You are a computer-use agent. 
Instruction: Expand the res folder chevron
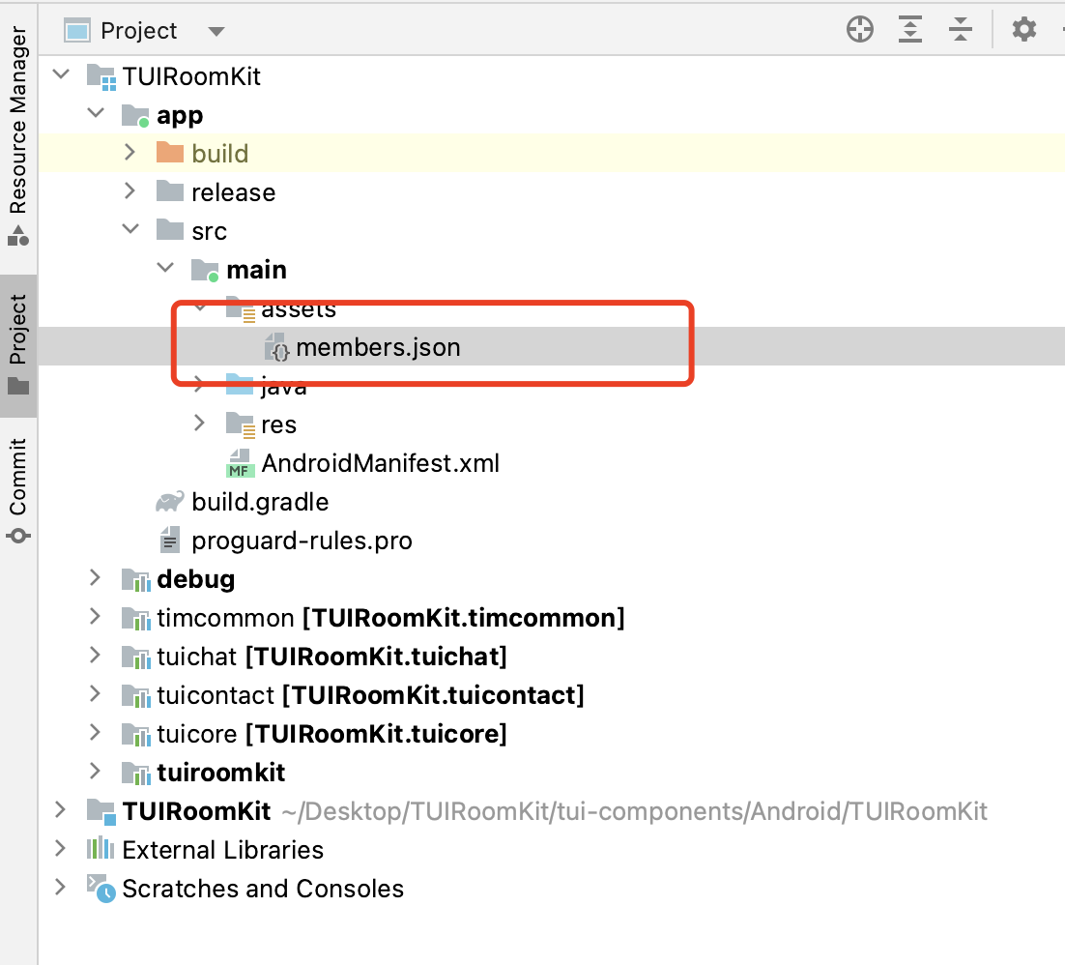(x=200, y=423)
